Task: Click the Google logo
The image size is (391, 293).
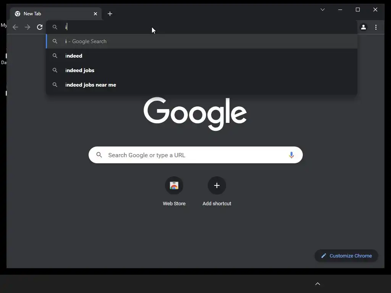Action: coord(195,114)
